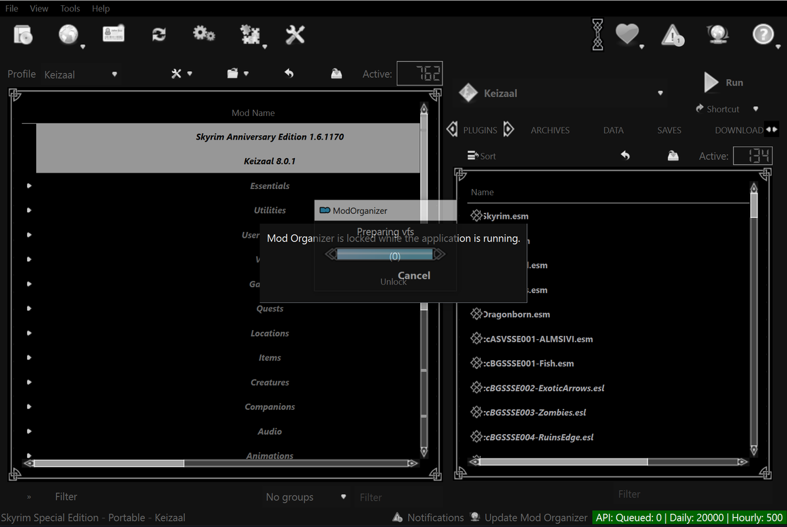Screen dimensions: 787x527
Task: Click the Preparing vfs progress bar
Action: click(x=385, y=255)
